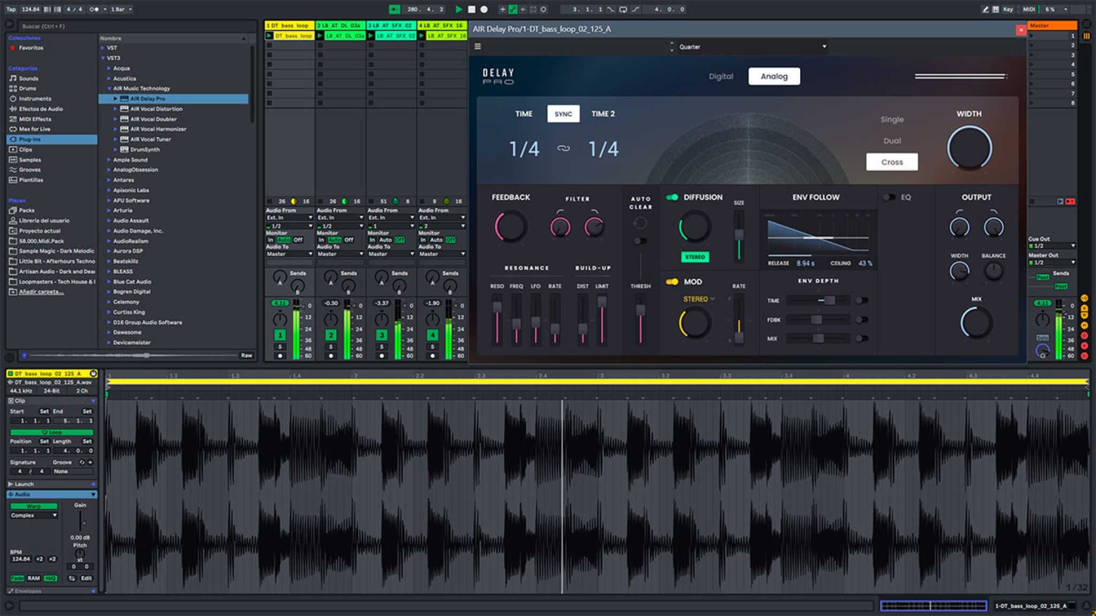Switch to the Digital delay mode
Screen dimensions: 1096x616
click(721, 76)
